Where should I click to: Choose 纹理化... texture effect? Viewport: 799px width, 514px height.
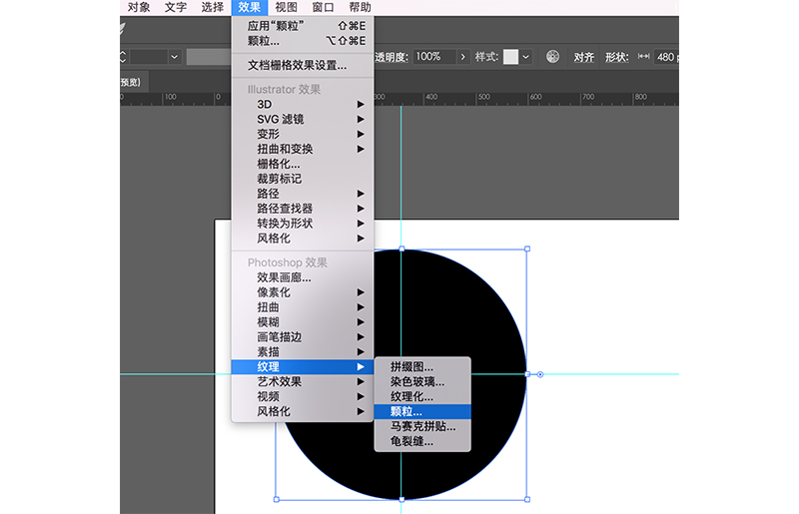[x=422, y=396]
